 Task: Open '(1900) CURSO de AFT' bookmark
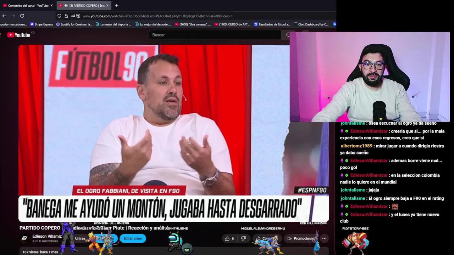(x=232, y=24)
